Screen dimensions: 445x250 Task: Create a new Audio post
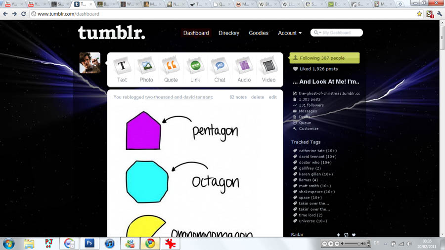tap(244, 70)
